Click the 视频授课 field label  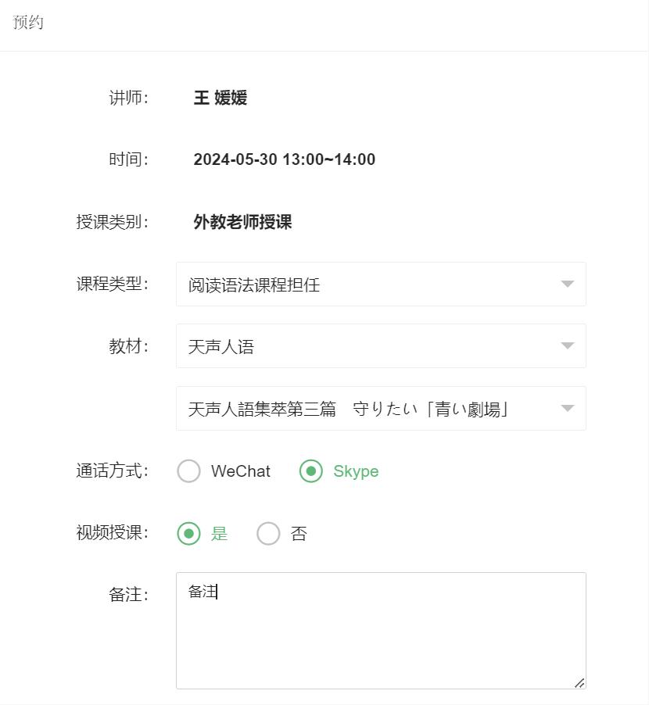(x=112, y=533)
